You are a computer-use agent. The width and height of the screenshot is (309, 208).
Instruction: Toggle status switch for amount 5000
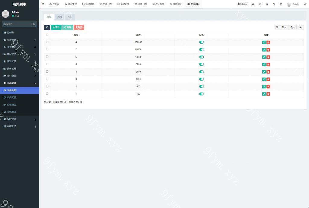pyautogui.click(x=201, y=64)
